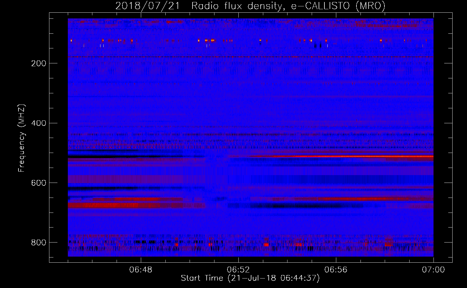Click the 06:52 time tick label
467x288 pixels.
pos(238,270)
